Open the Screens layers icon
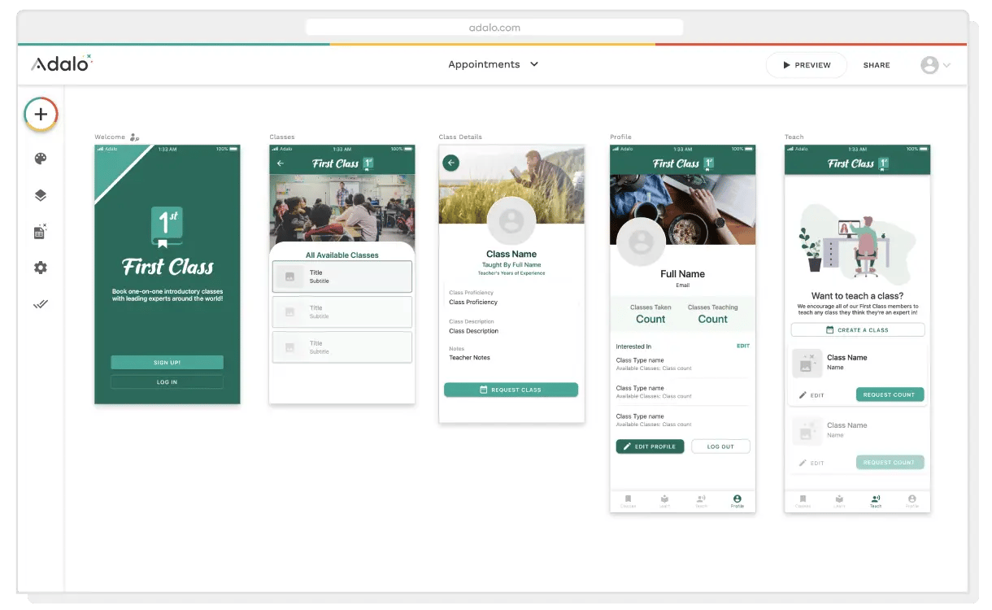 [x=41, y=195]
